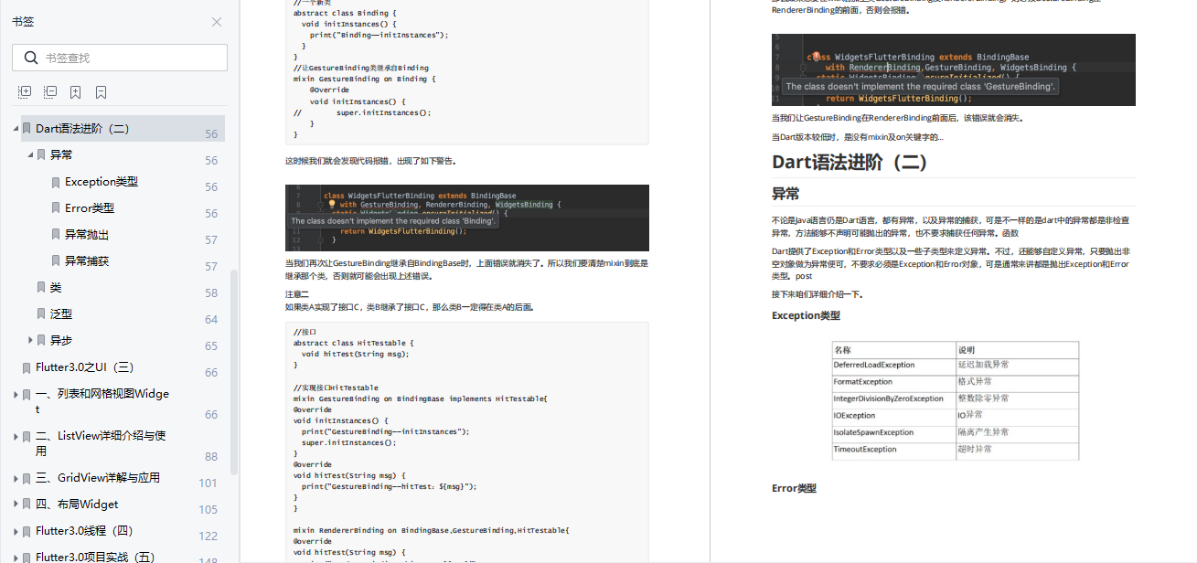Open Flutter3.0线程（四） bookmark
The width and height of the screenshot is (1197, 563).
[x=84, y=531]
